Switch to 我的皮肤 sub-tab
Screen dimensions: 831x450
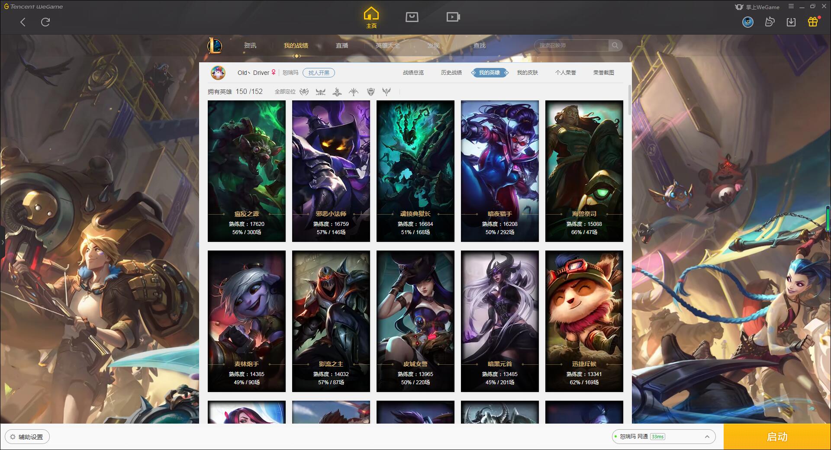528,73
